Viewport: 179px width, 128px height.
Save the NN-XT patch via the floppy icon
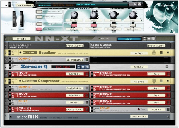[153, 39]
